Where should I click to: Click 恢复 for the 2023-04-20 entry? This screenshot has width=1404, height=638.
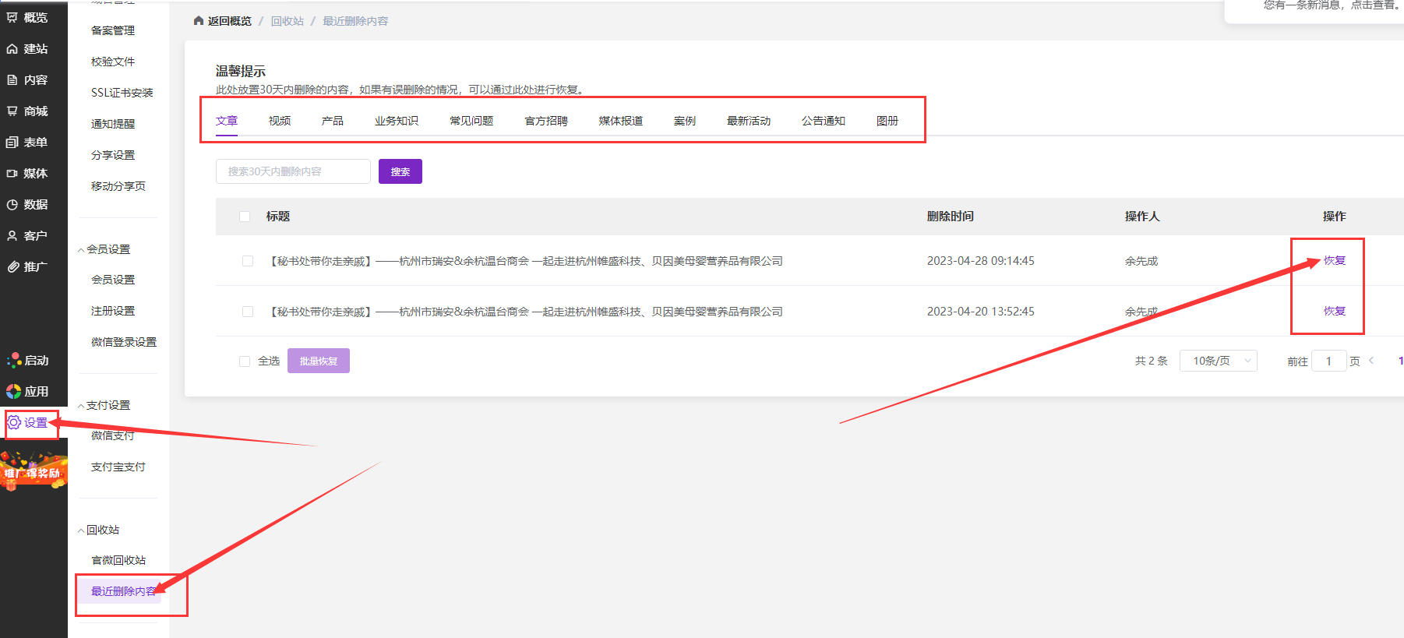[1334, 311]
